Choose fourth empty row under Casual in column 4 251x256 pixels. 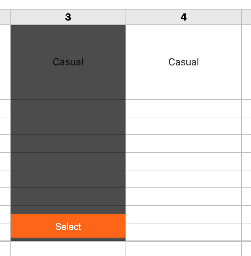tap(183, 161)
